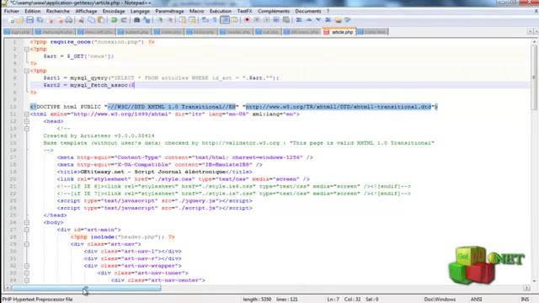Open the Langage menu
The height and width of the screenshot is (303, 539).
click(x=140, y=11)
